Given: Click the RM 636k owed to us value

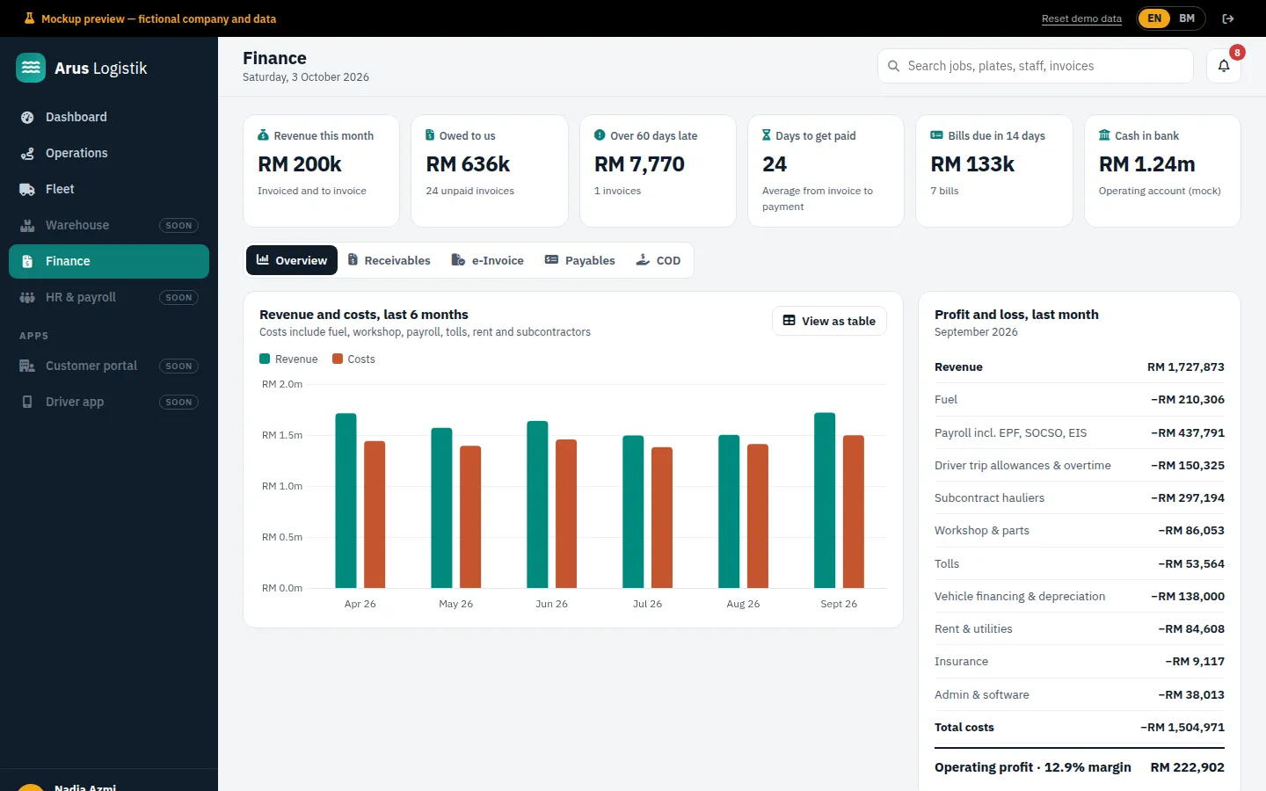Looking at the screenshot, I should pos(468,164).
